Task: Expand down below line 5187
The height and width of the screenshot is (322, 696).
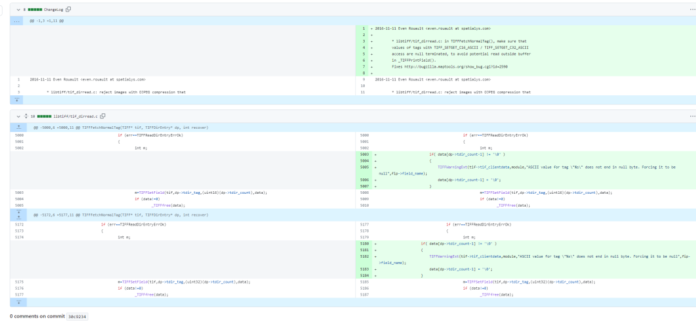Action: pyautogui.click(x=18, y=302)
